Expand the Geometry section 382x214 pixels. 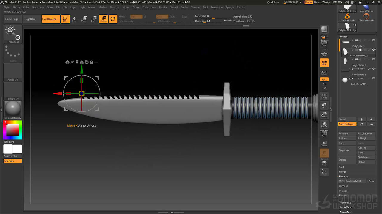[x=345, y=202]
